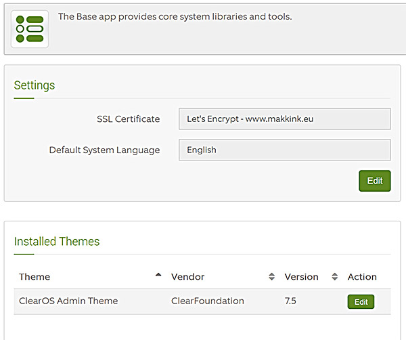Click the Installed Themes section heading
Viewport: 406px width, 340px height.
click(57, 242)
